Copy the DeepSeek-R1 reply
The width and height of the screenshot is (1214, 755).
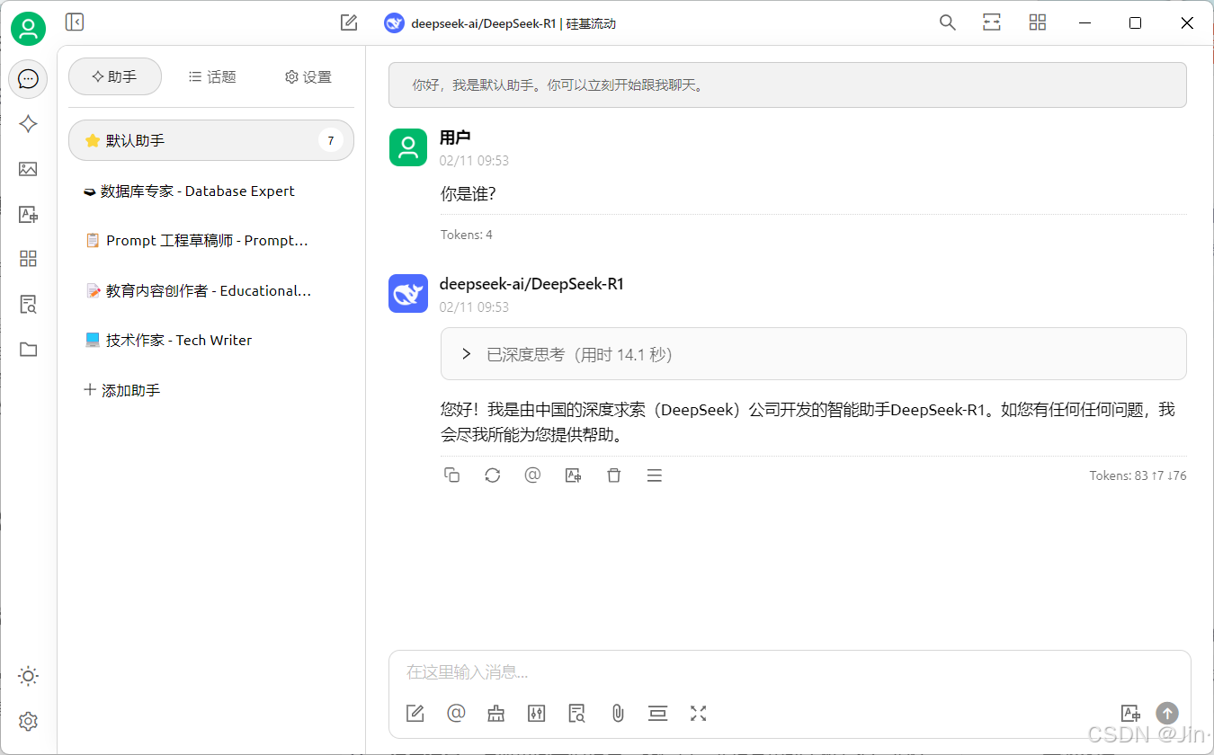point(452,475)
